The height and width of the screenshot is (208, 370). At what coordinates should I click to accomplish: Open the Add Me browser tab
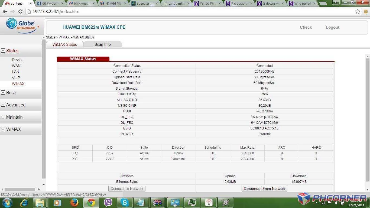[113, 4]
